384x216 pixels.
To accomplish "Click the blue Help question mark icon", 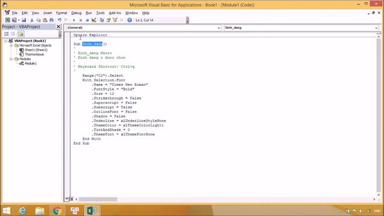I will (130, 20).
